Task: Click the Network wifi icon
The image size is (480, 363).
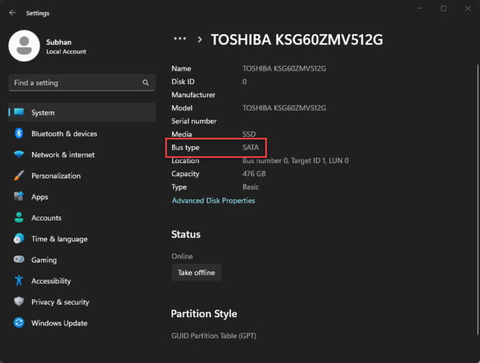Action: point(19,154)
